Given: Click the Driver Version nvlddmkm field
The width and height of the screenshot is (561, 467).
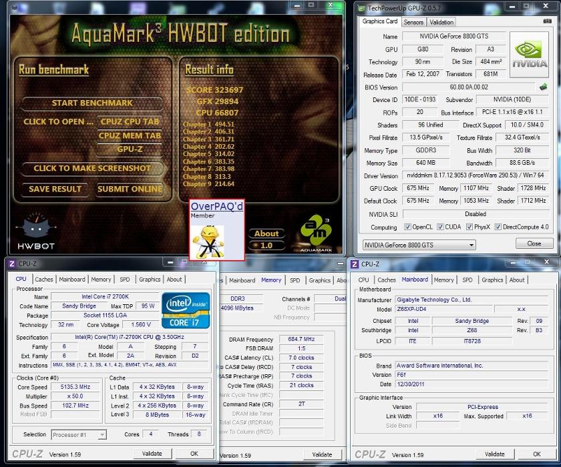Looking at the screenshot, I should point(475,175).
